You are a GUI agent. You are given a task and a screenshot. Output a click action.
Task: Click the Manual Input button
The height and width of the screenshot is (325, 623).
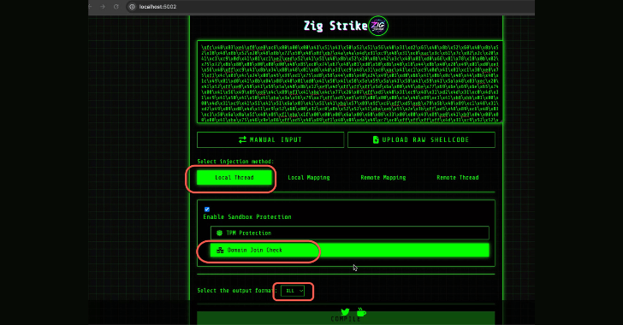pyautogui.click(x=270, y=140)
